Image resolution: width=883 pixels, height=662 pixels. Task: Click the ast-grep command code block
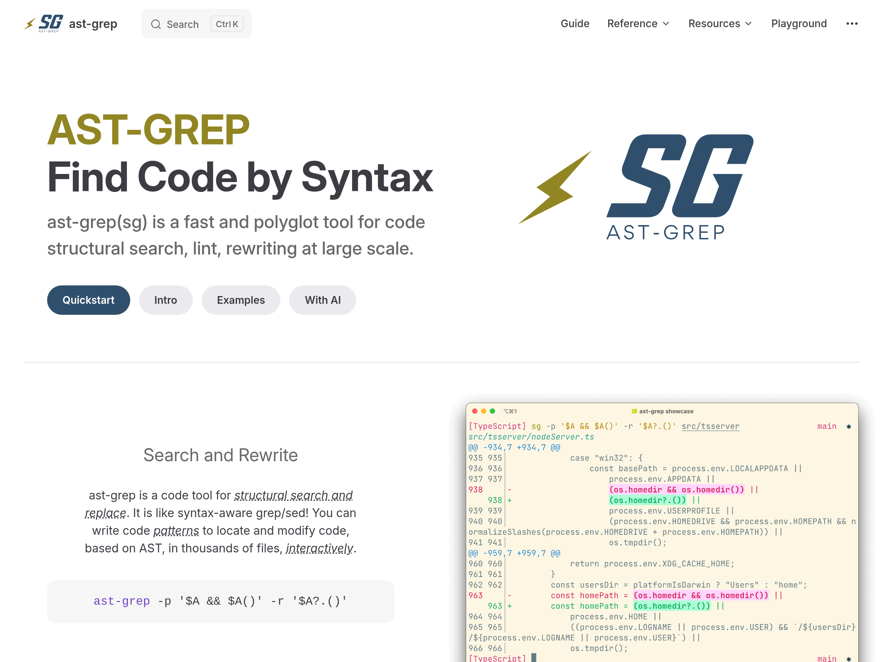221,601
